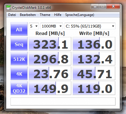The height and width of the screenshot is (114, 126).
Task: Open the Bearbeiten menu
Action: click(28, 15)
